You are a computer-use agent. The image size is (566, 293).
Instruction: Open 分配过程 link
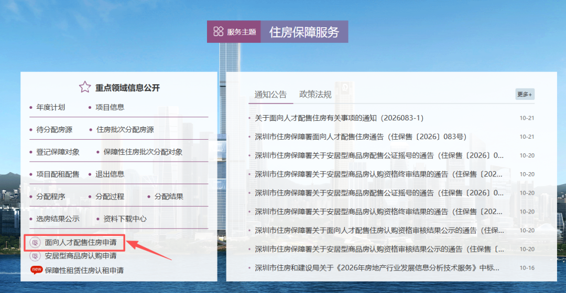point(110,196)
